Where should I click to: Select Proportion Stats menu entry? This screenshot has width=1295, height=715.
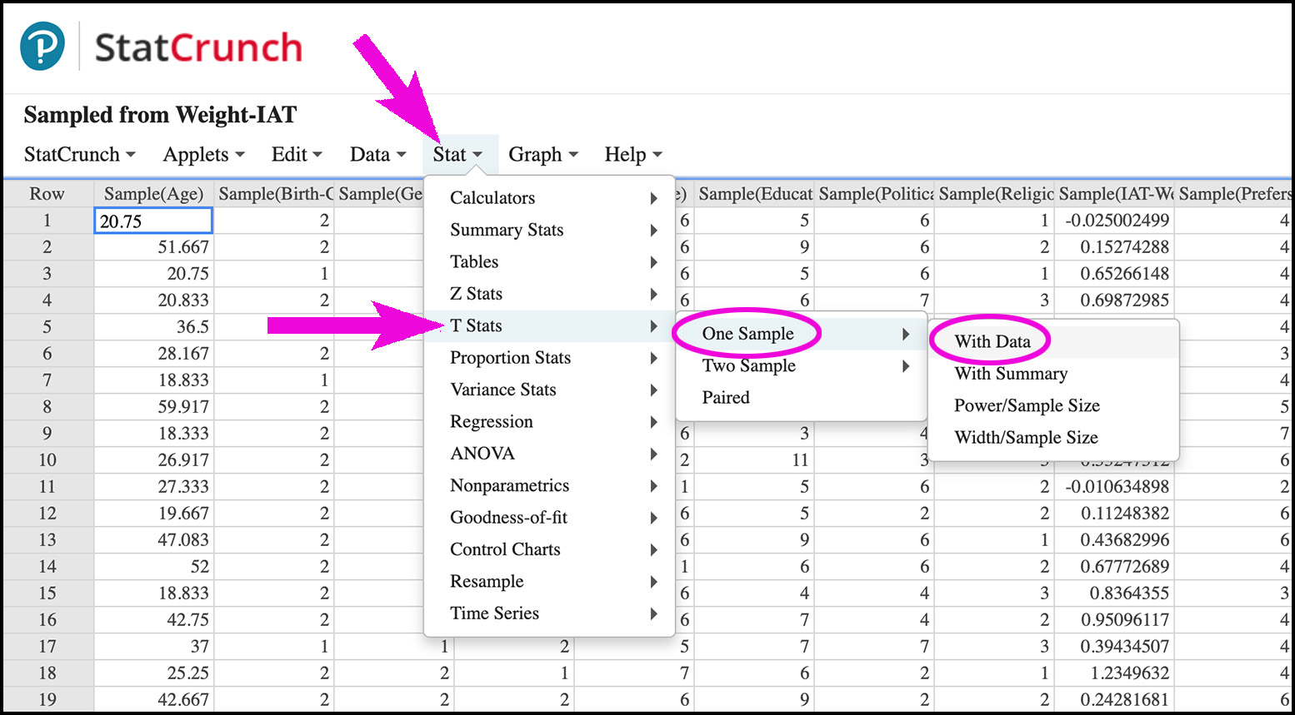tap(549, 358)
